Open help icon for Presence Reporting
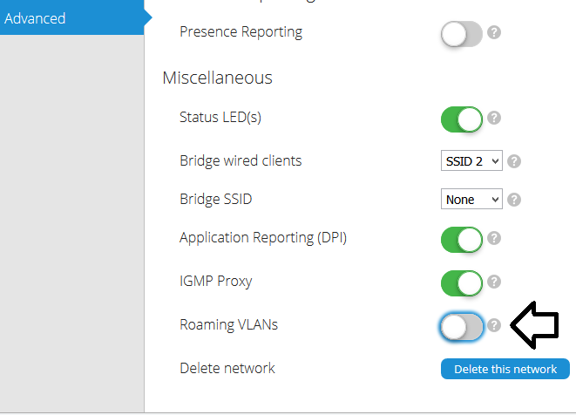 coord(494,32)
